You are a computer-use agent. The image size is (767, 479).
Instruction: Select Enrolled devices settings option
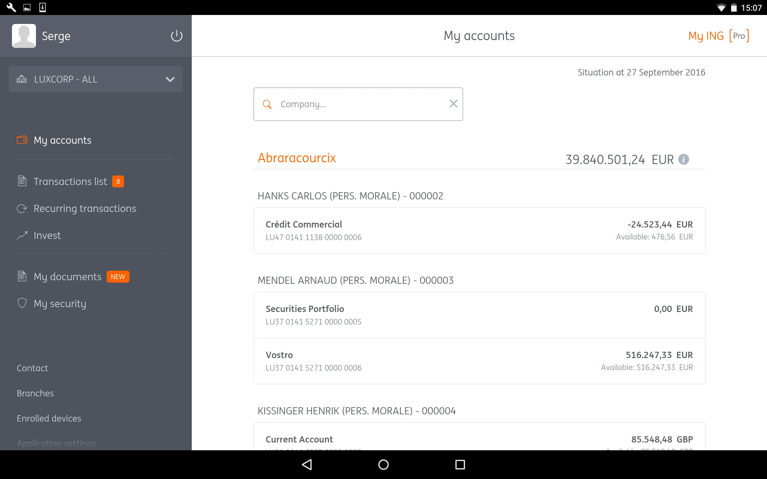click(x=49, y=418)
